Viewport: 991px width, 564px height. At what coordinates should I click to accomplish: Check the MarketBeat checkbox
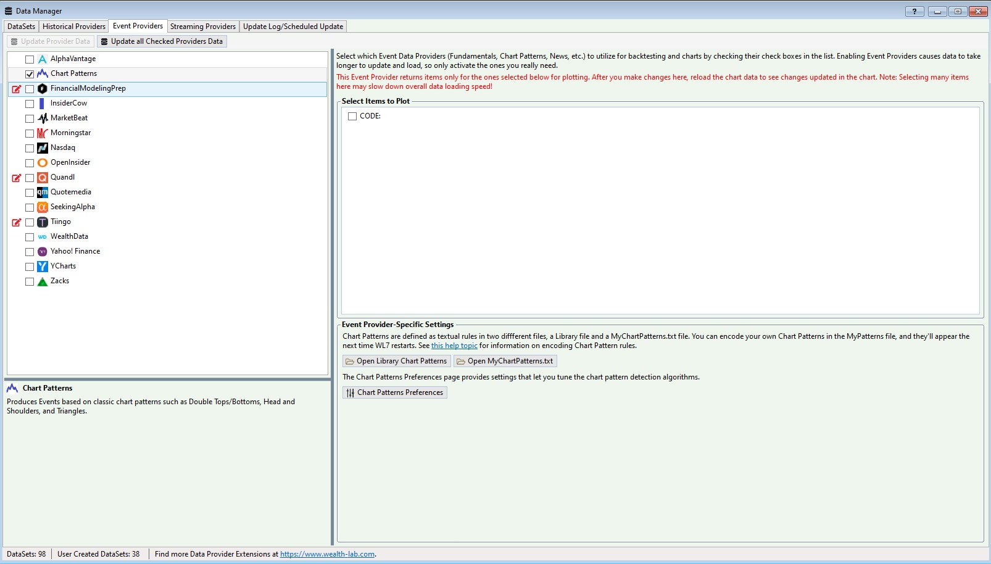[x=30, y=118]
